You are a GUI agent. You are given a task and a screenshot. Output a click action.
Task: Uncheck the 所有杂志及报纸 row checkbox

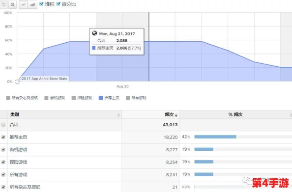[x=3, y=187]
